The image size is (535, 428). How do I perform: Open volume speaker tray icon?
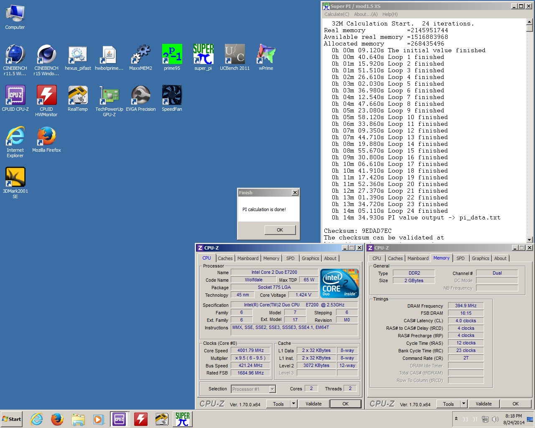pyautogui.click(x=495, y=419)
